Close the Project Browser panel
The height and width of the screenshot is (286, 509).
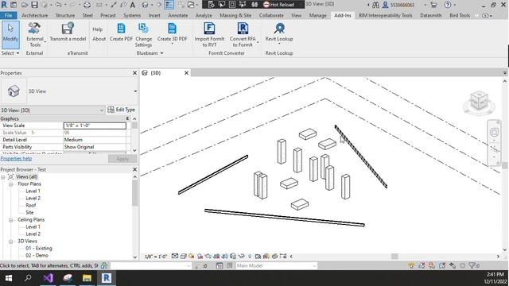point(134,169)
